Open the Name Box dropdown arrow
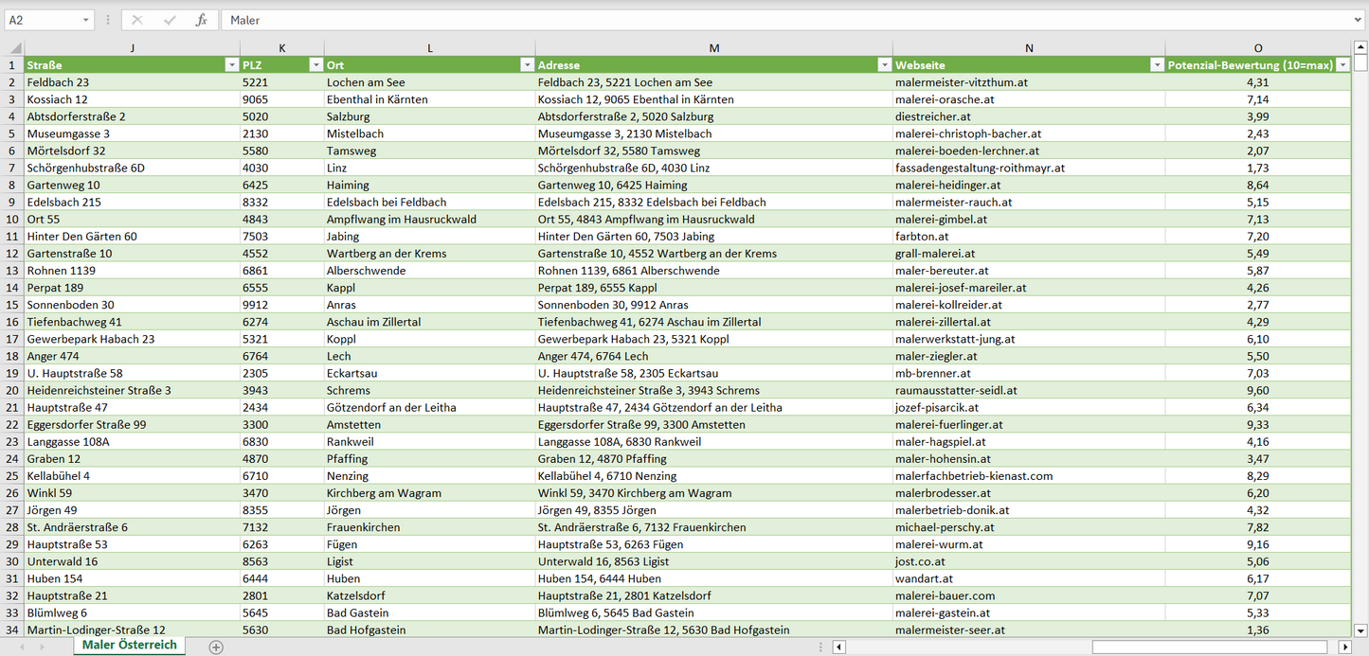The height and width of the screenshot is (656, 1369). [x=85, y=20]
